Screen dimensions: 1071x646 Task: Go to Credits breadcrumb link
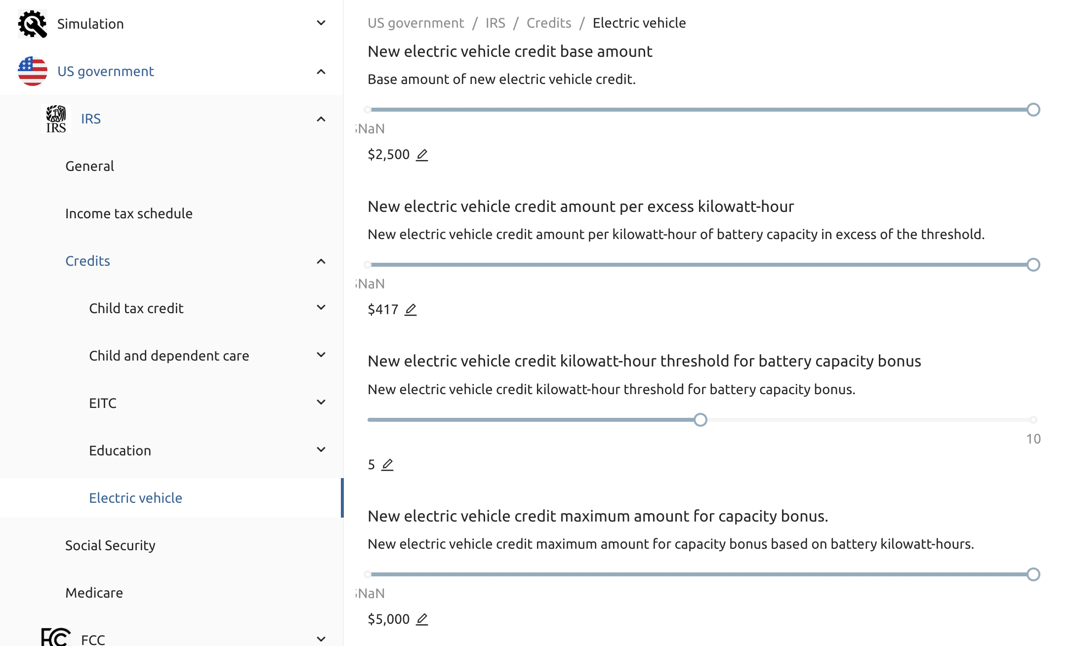point(548,23)
